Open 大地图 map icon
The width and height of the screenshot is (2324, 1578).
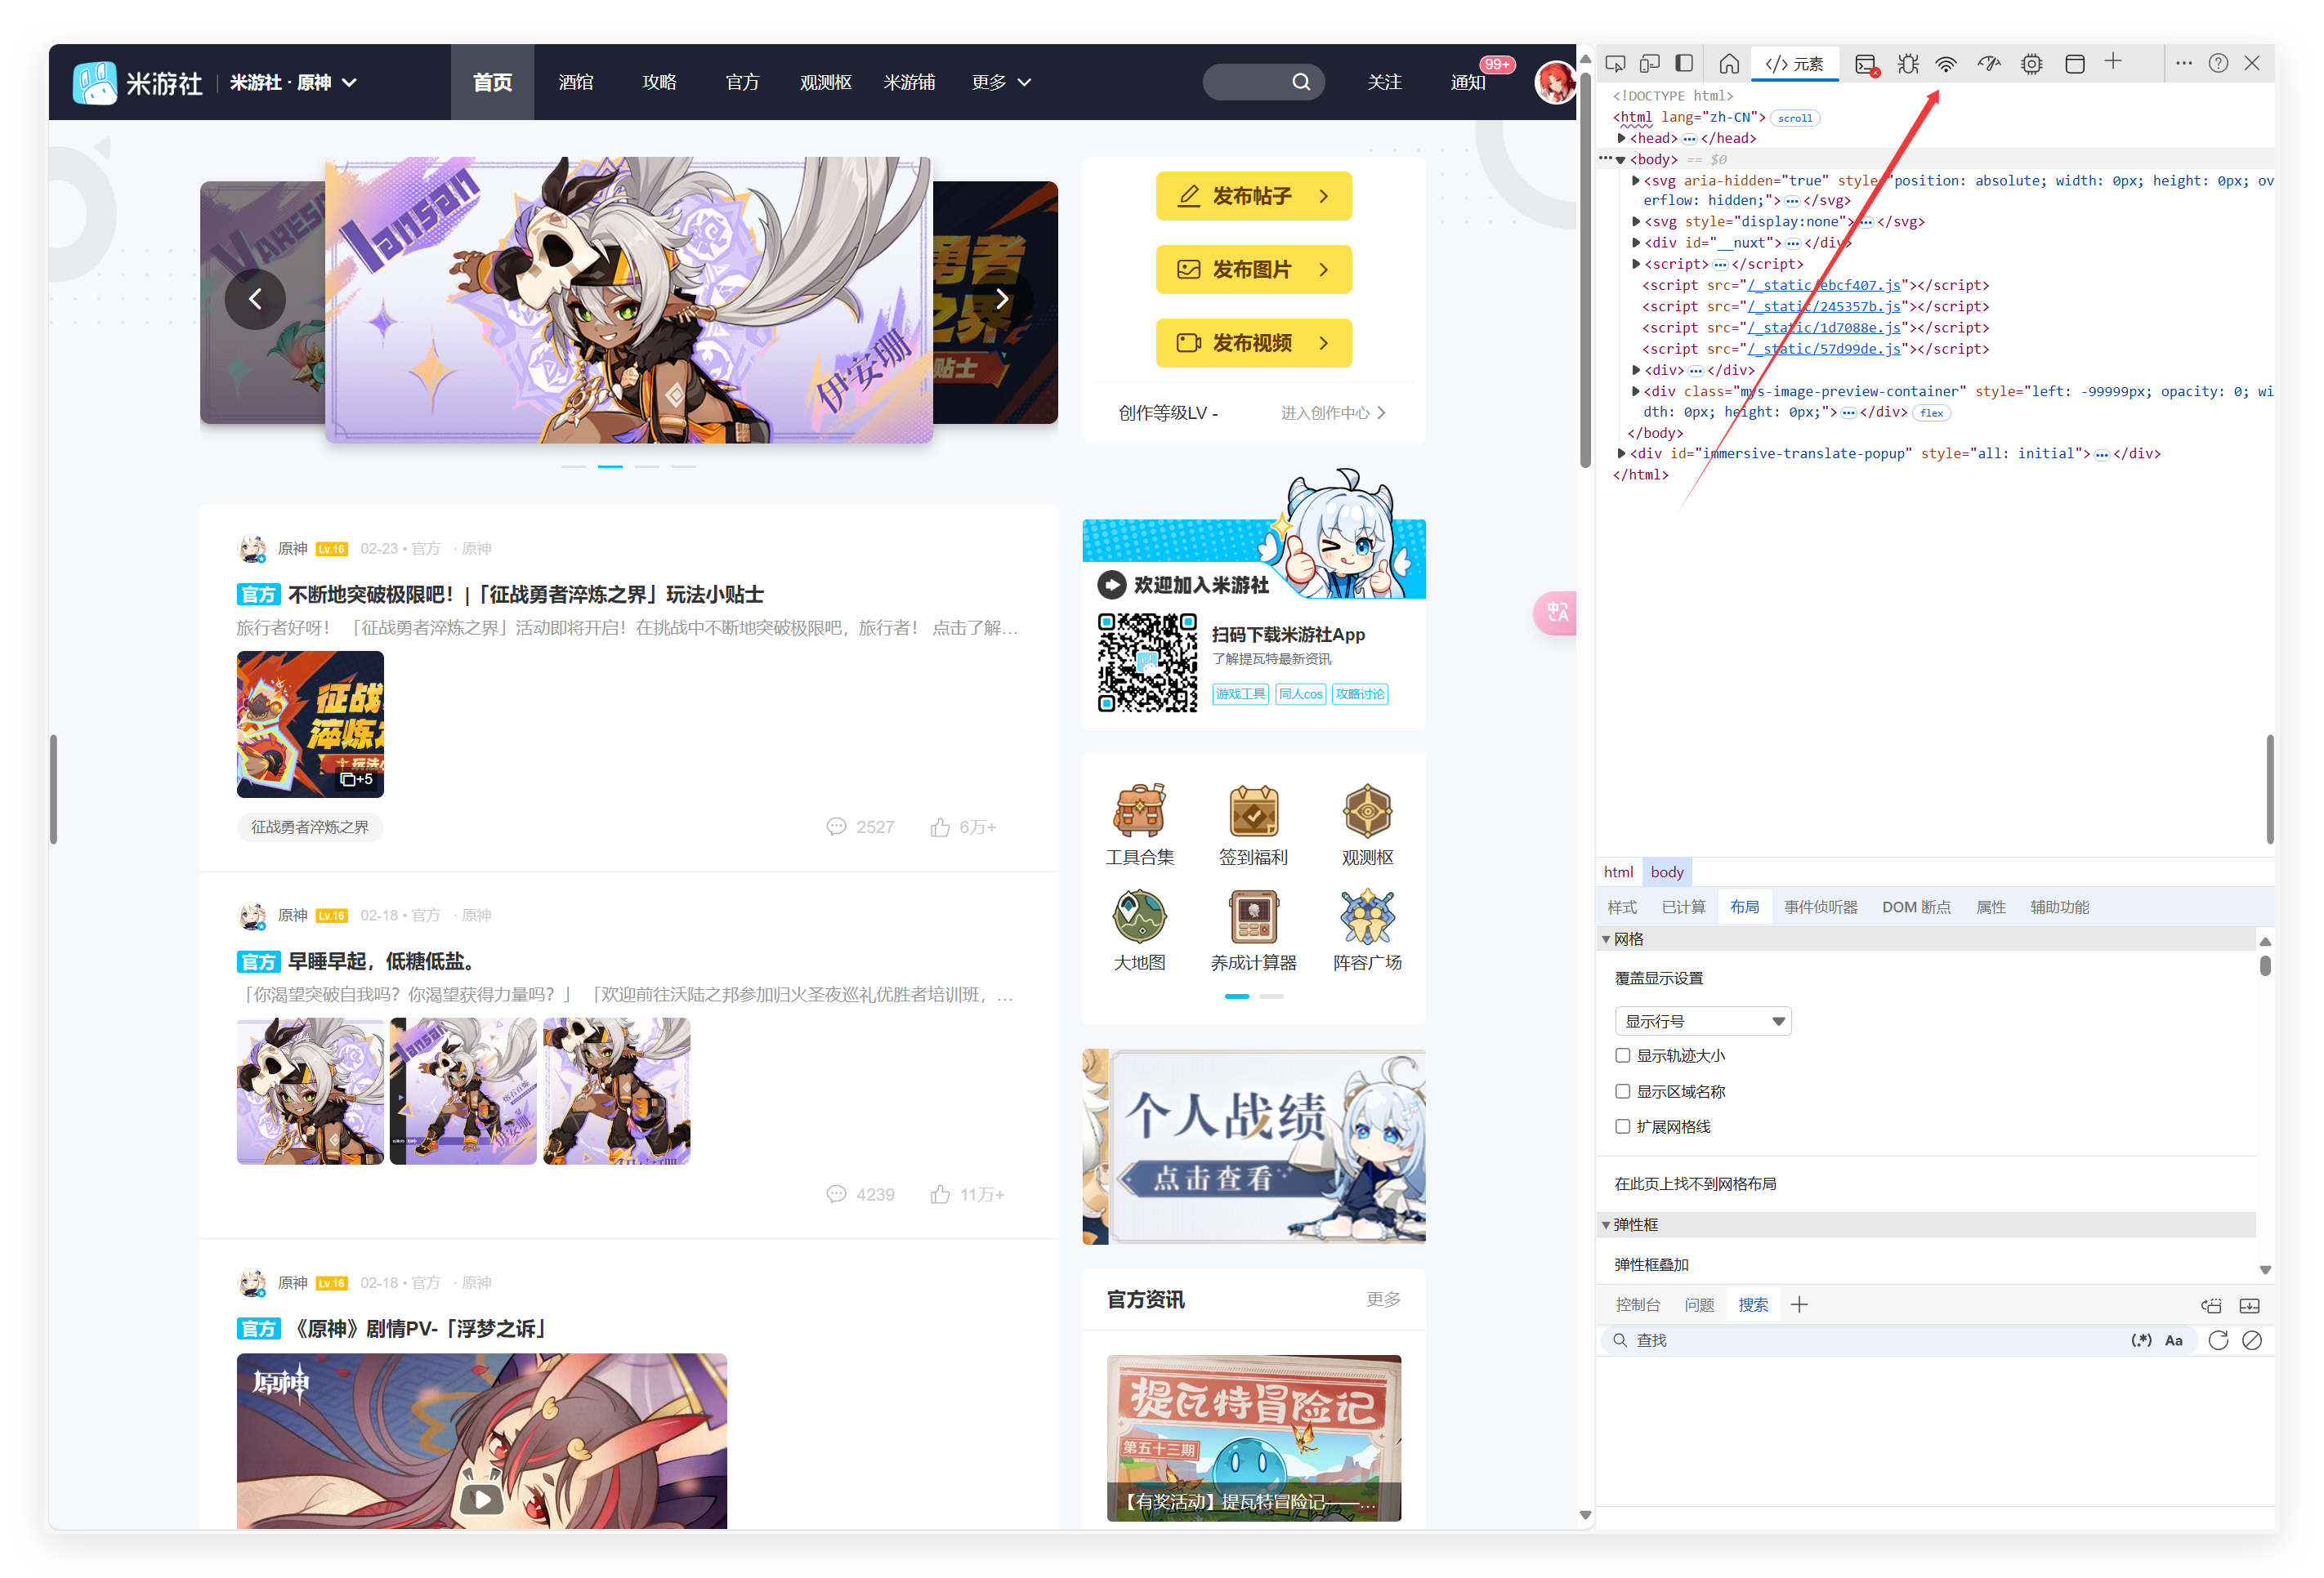(x=1140, y=930)
